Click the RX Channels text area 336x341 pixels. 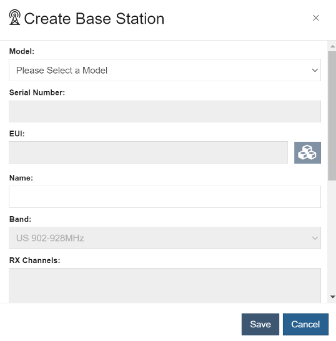tap(165, 285)
